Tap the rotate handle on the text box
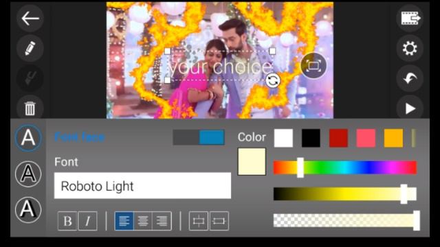Viewport: 440px width, 247px height. point(273,81)
